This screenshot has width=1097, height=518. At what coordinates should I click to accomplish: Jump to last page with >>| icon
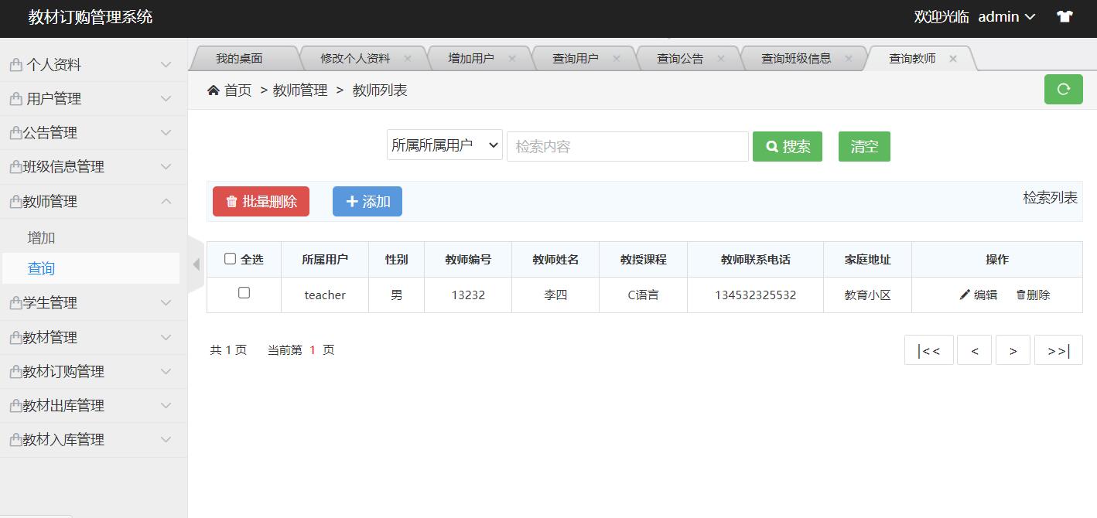pos(1058,349)
